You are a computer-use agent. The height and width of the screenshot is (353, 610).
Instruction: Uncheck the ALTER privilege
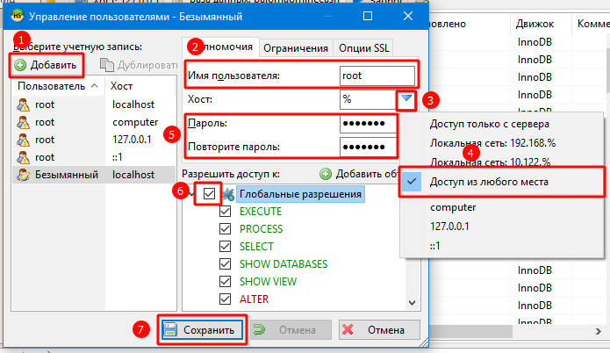coord(225,299)
